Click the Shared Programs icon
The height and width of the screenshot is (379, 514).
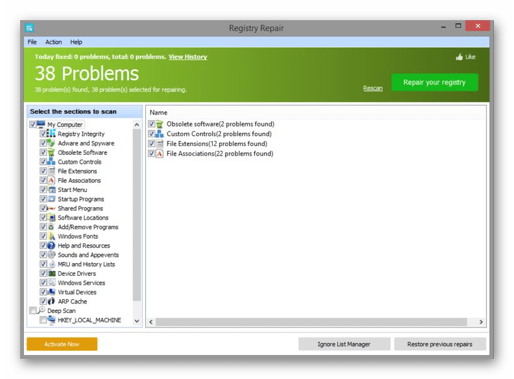pos(52,208)
